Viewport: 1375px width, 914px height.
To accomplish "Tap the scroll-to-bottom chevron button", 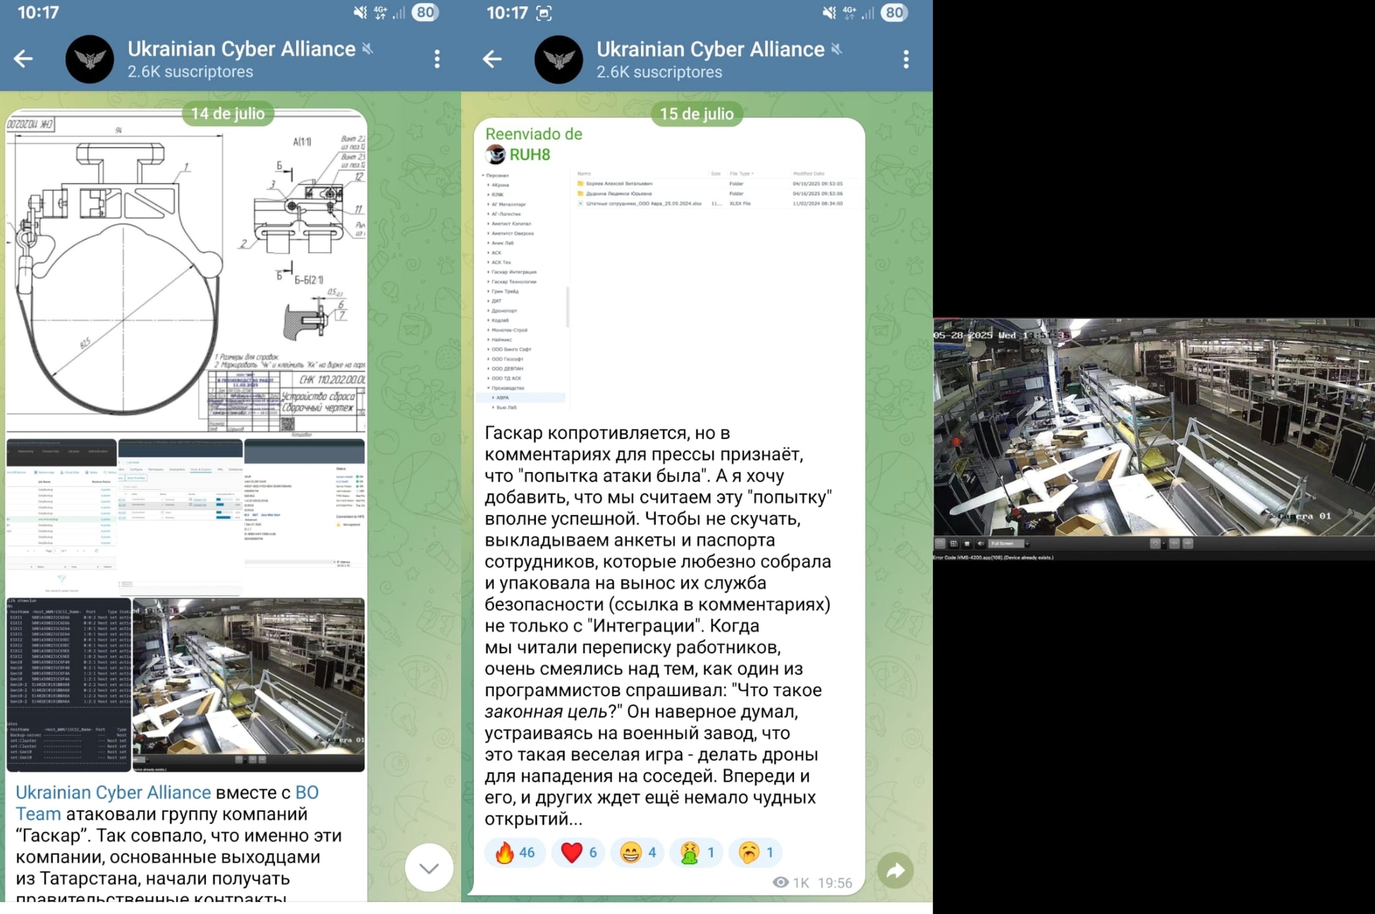I will [x=429, y=867].
